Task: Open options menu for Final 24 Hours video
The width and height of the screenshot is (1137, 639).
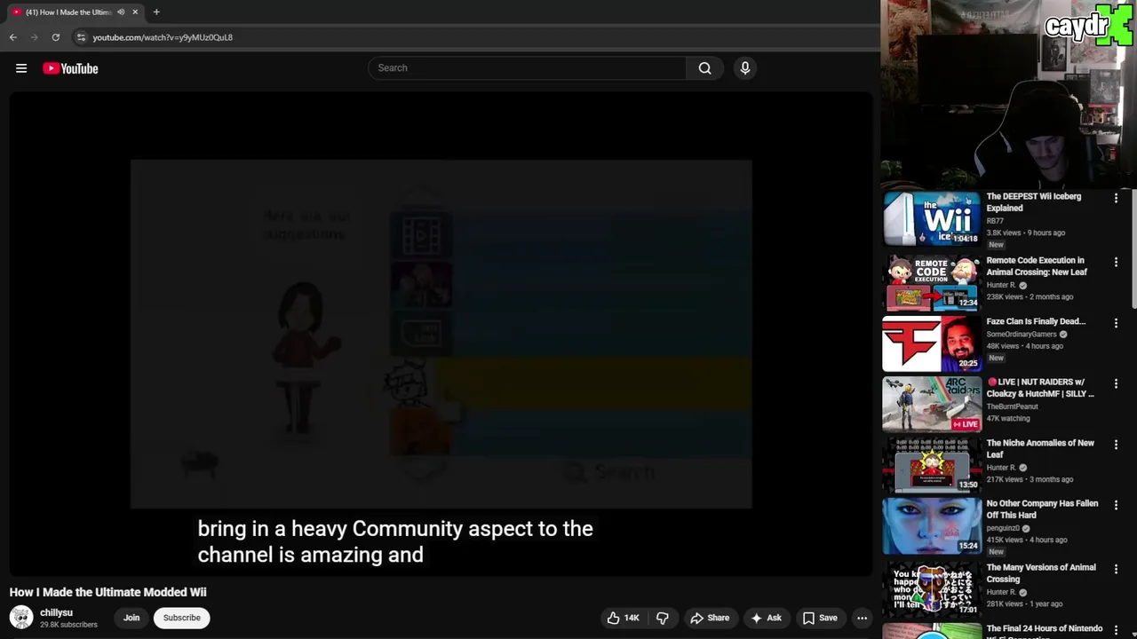Action: pyautogui.click(x=1116, y=630)
